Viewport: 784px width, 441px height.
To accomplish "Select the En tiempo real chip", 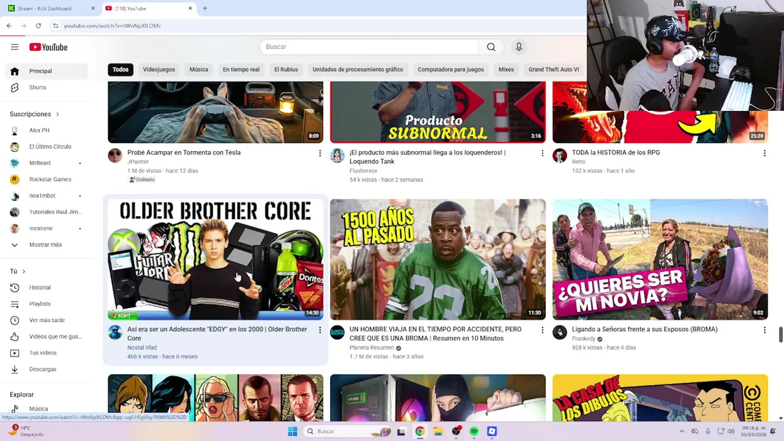I will (241, 69).
